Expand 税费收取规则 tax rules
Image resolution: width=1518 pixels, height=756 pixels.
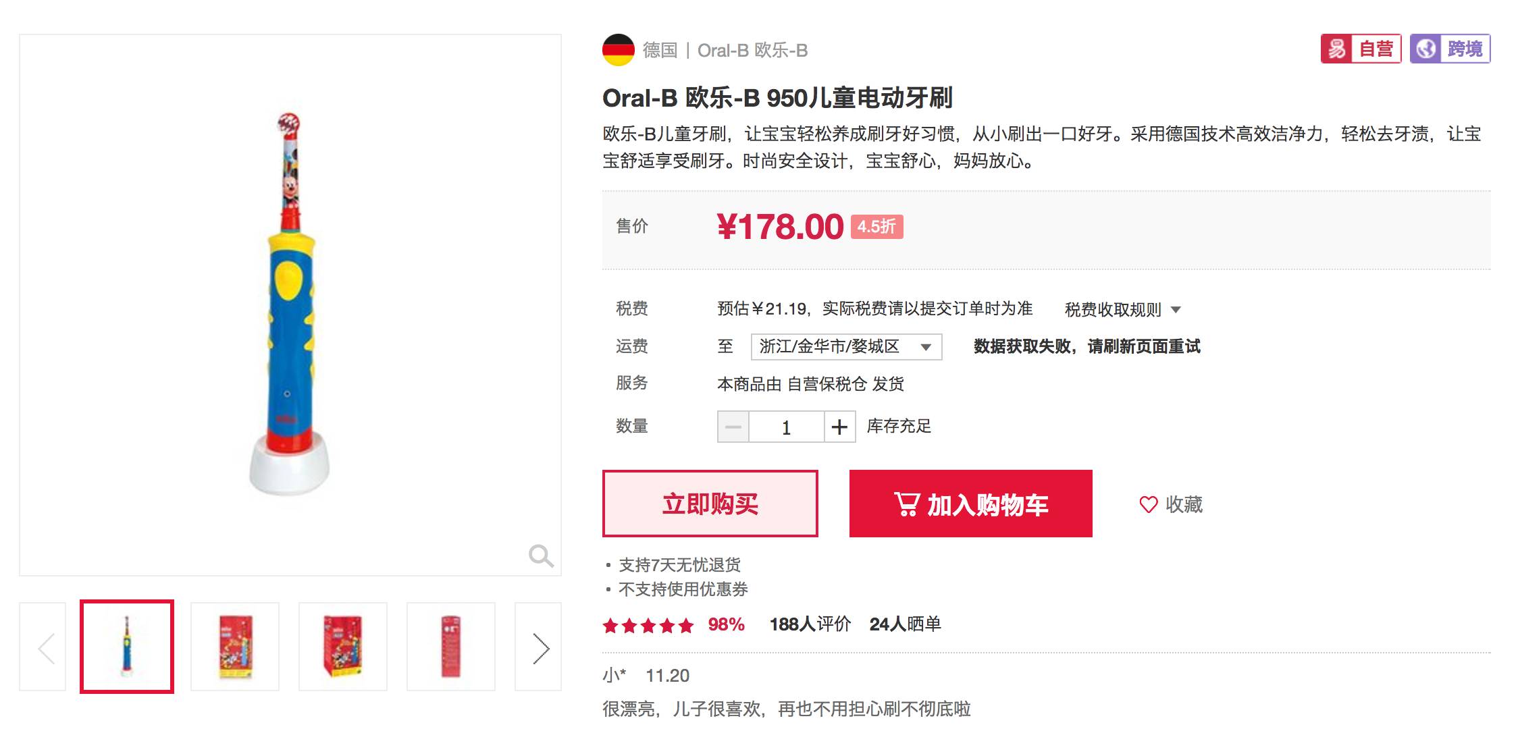(1122, 310)
